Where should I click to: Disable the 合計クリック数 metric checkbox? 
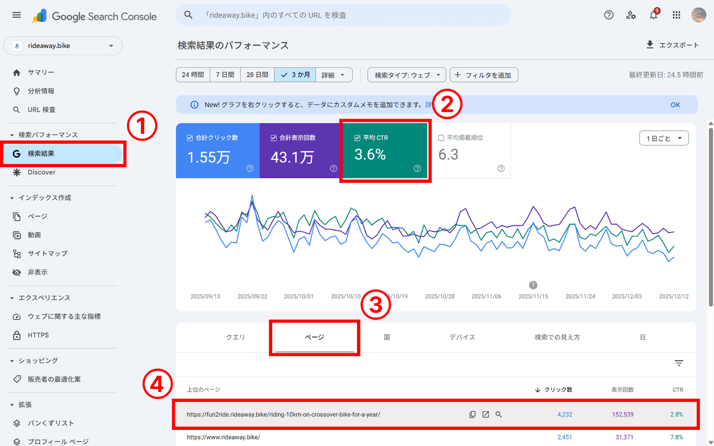coord(189,137)
